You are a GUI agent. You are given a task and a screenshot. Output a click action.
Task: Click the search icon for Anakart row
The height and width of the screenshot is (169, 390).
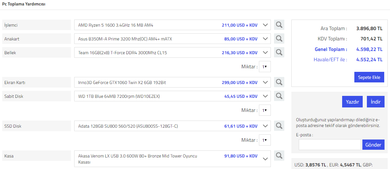coord(279,38)
